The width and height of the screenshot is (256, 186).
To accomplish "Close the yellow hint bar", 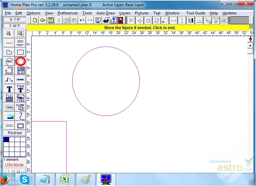I will tap(251, 27).
